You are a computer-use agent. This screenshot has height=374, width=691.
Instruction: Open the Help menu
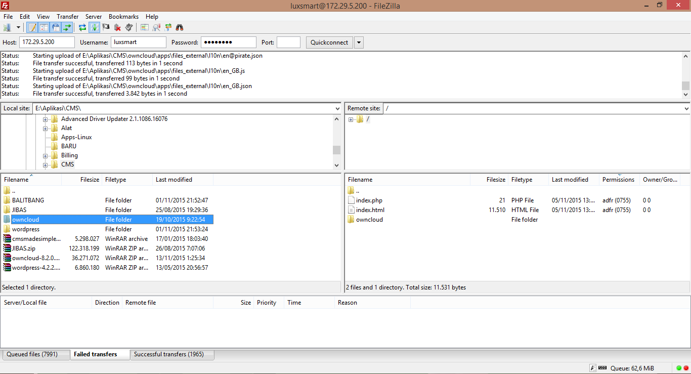tap(152, 17)
